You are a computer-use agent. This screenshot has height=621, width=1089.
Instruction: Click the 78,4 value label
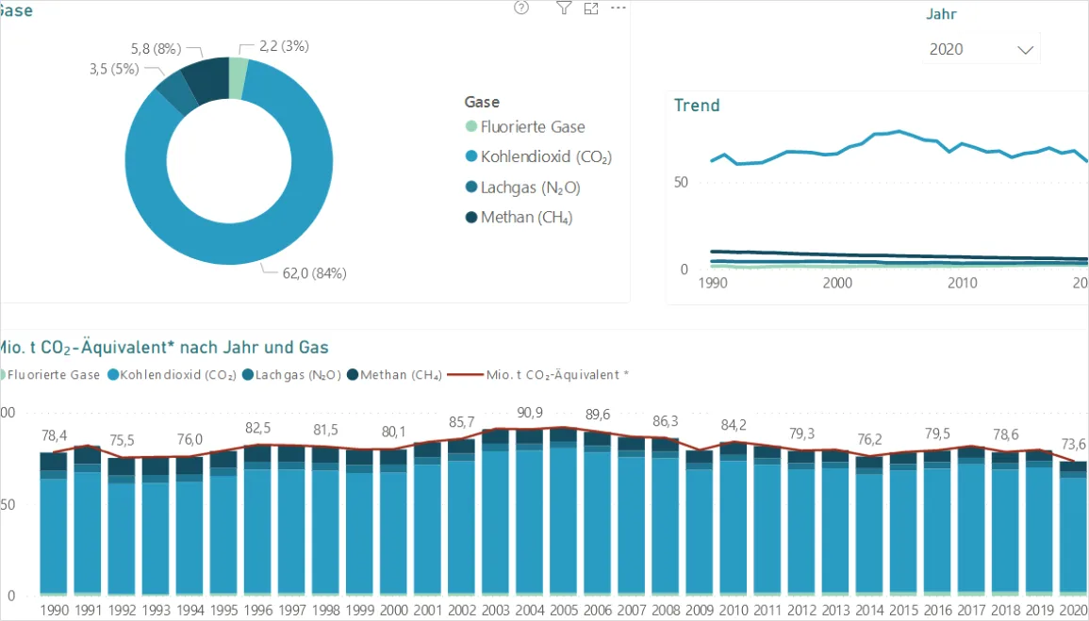click(54, 435)
